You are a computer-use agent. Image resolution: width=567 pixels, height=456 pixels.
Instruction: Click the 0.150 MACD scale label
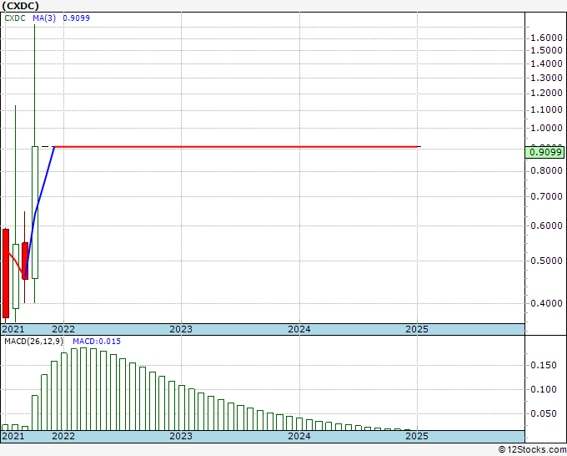[544, 365]
